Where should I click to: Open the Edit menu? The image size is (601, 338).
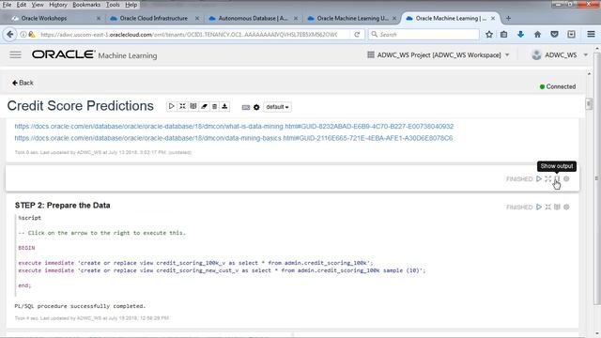22,5
